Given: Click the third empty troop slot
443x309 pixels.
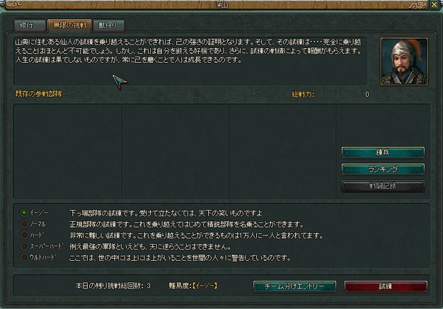Looking at the screenshot, I should [282, 151].
